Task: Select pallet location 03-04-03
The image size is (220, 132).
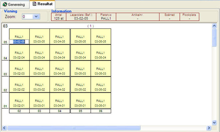Action: pos(60,69)
